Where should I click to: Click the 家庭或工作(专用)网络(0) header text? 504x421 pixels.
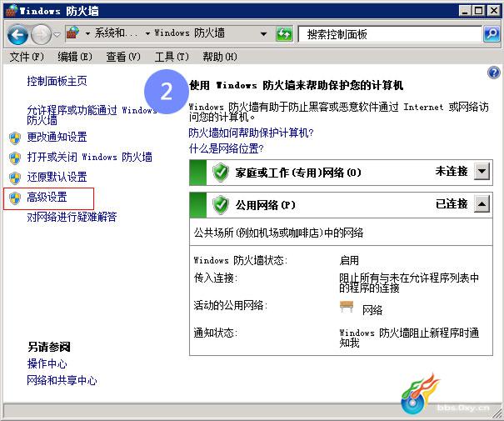coord(298,173)
